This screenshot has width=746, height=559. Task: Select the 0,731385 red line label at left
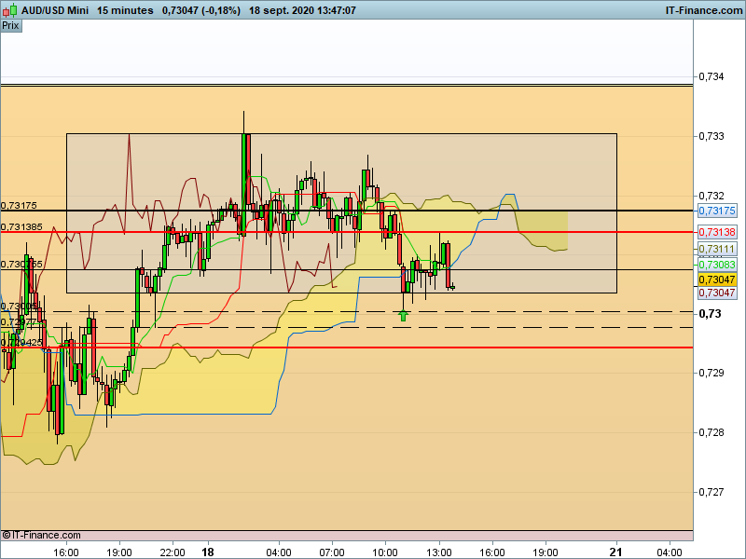click(21, 226)
